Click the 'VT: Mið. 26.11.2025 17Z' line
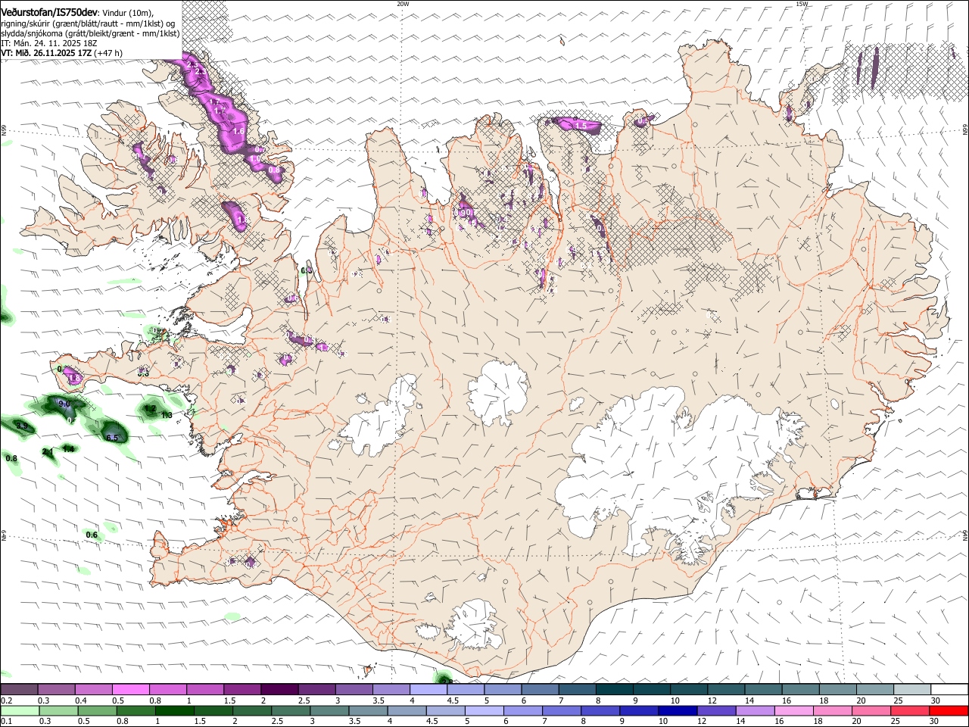Viewport: 969px width, 727px height. tap(45, 53)
